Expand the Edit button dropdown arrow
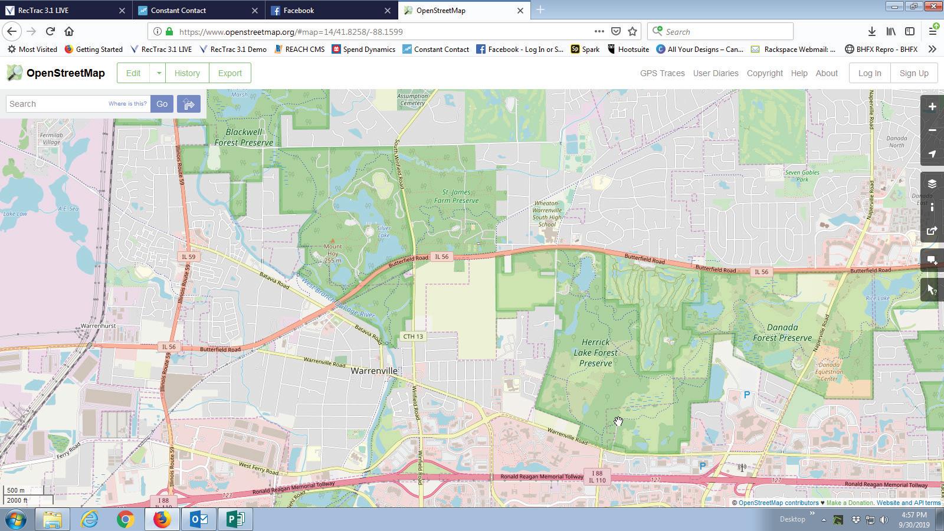The height and width of the screenshot is (531, 944). coord(159,73)
